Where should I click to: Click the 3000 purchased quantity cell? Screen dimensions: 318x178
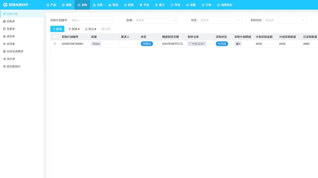click(306, 44)
